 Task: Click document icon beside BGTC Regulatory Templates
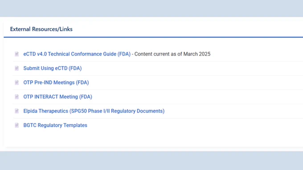[17, 125]
